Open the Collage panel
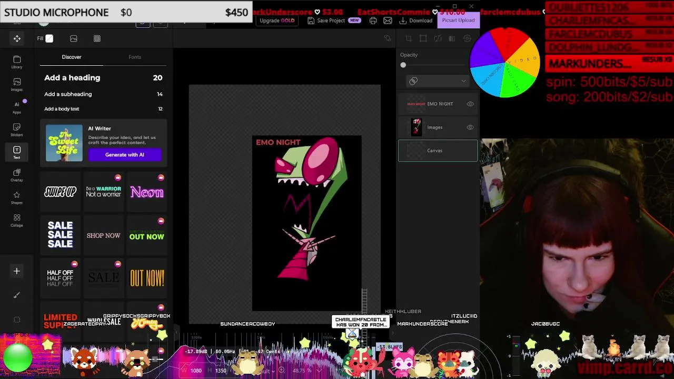Screen dimensions: 674x379 pyautogui.click(x=17, y=221)
